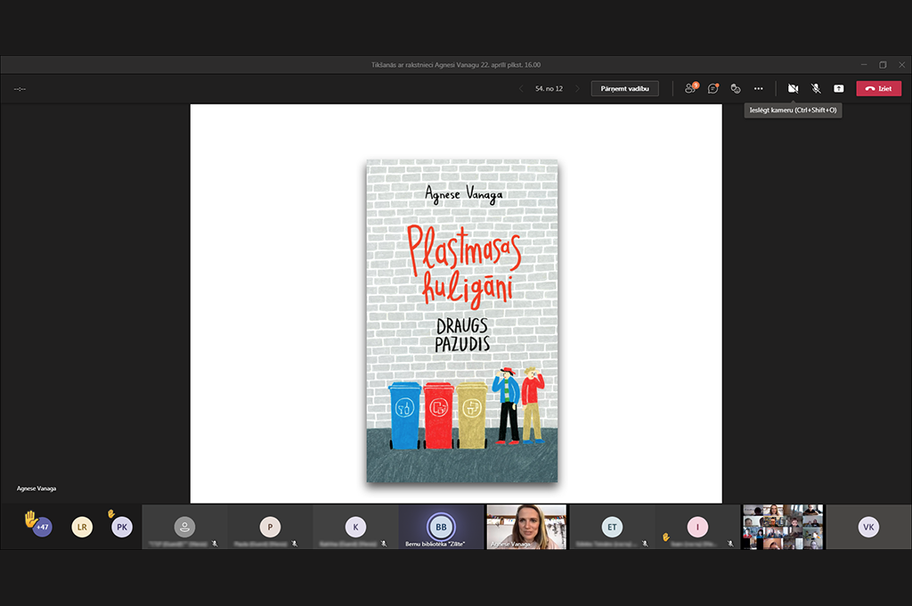912x606 pixels.
Task: Unmute the microphone icon
Action: click(816, 88)
